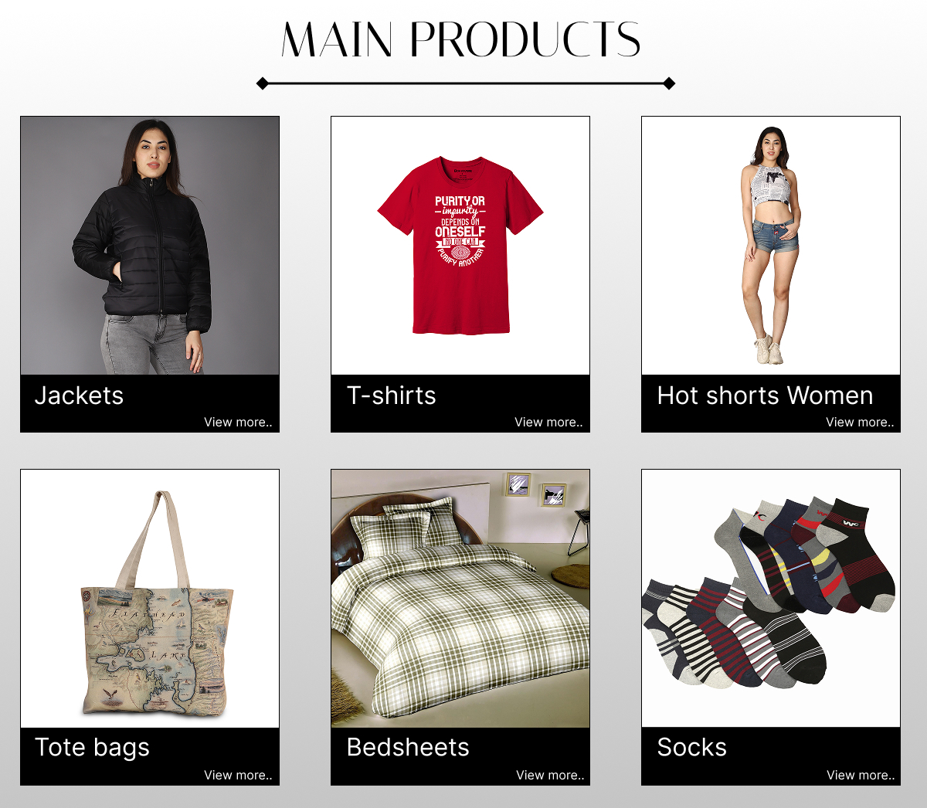Click 'View more..' under Bedsheets
This screenshot has height=808, width=927.
(x=550, y=776)
